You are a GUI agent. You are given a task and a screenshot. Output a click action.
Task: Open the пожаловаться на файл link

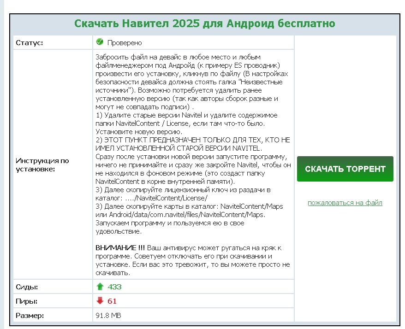345,202
